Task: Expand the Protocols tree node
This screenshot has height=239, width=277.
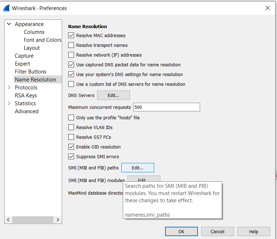Action: (x=9, y=88)
